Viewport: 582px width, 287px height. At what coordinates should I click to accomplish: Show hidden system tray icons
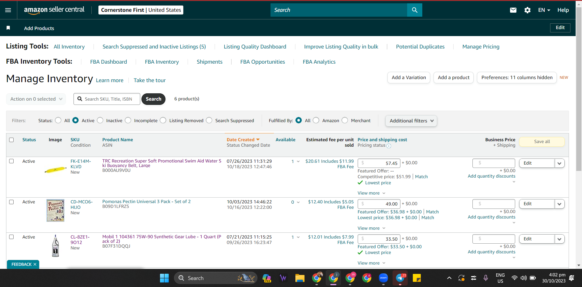pos(449,278)
